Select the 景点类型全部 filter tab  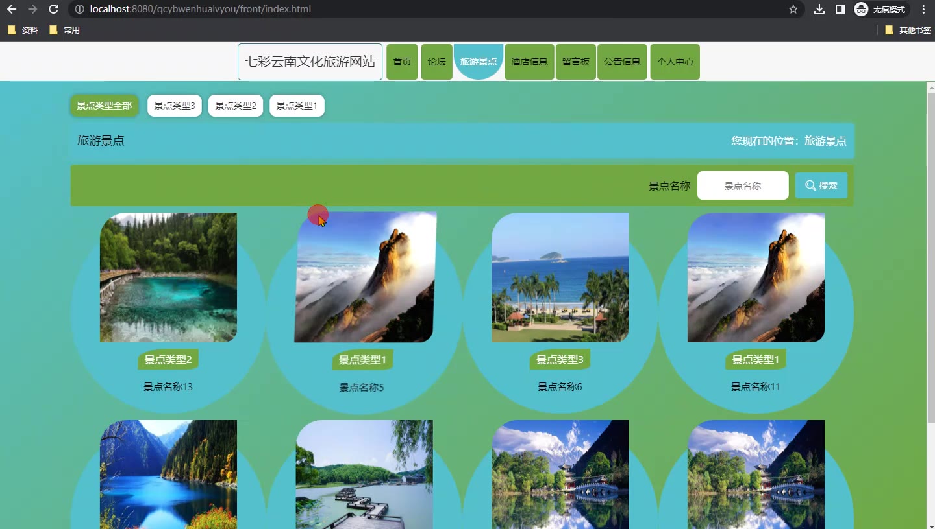tap(104, 106)
